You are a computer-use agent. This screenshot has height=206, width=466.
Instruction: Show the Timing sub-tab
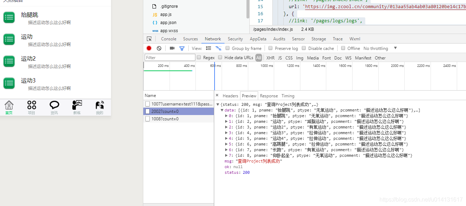pyautogui.click(x=288, y=96)
